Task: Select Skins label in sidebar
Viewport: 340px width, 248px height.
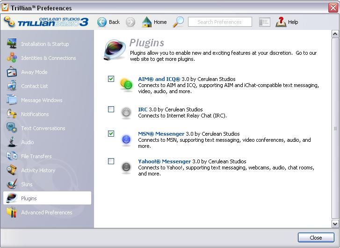Action: point(27,184)
